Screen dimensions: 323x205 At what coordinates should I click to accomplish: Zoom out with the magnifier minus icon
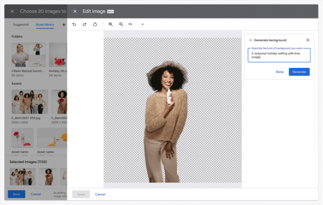click(x=121, y=24)
